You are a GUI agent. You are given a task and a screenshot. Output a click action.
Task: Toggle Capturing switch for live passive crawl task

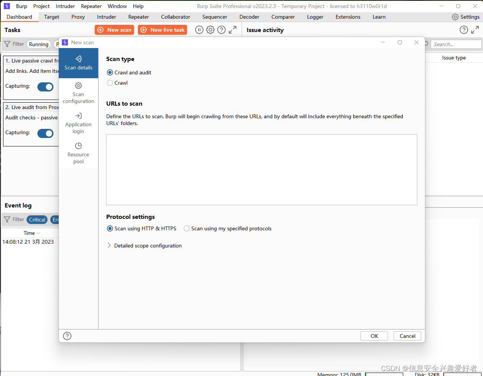click(x=45, y=87)
